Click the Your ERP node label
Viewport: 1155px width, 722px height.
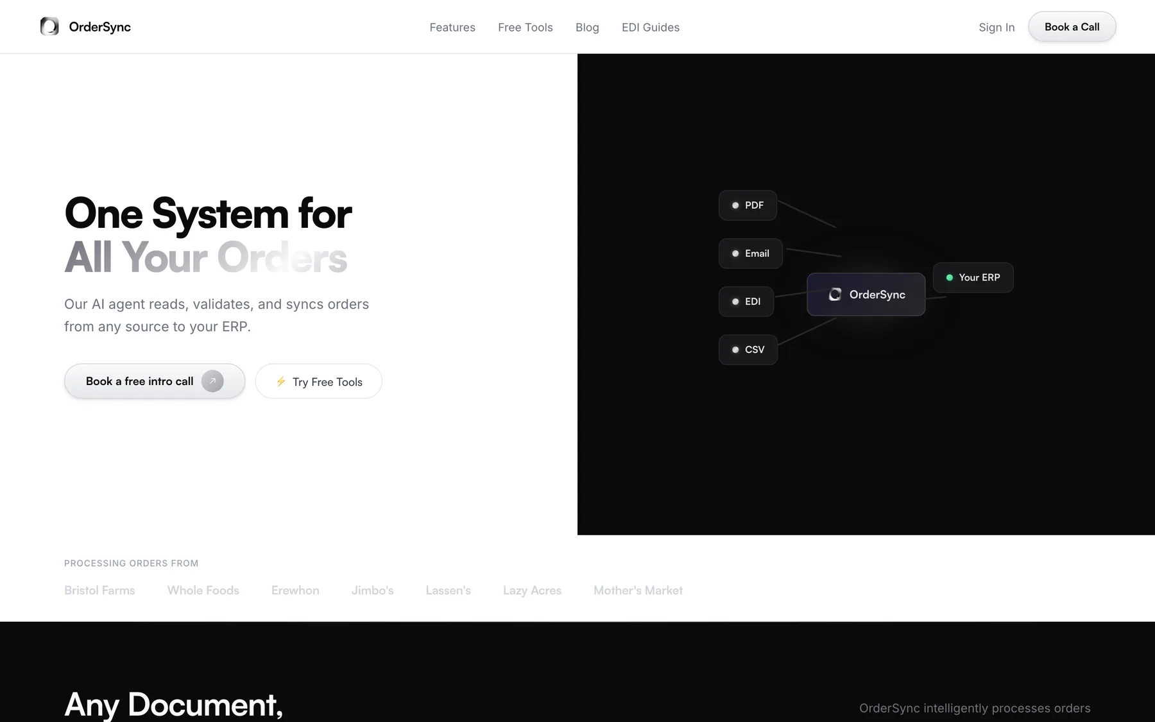click(979, 277)
